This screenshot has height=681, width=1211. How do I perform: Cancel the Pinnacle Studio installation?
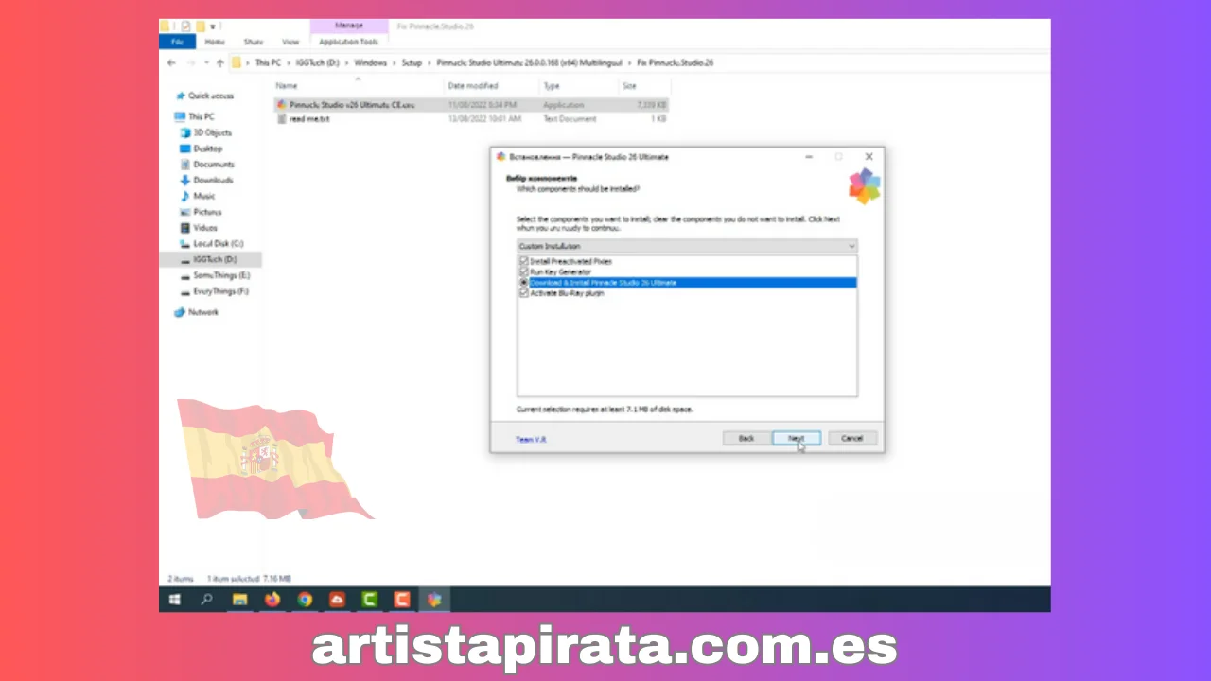[852, 438]
